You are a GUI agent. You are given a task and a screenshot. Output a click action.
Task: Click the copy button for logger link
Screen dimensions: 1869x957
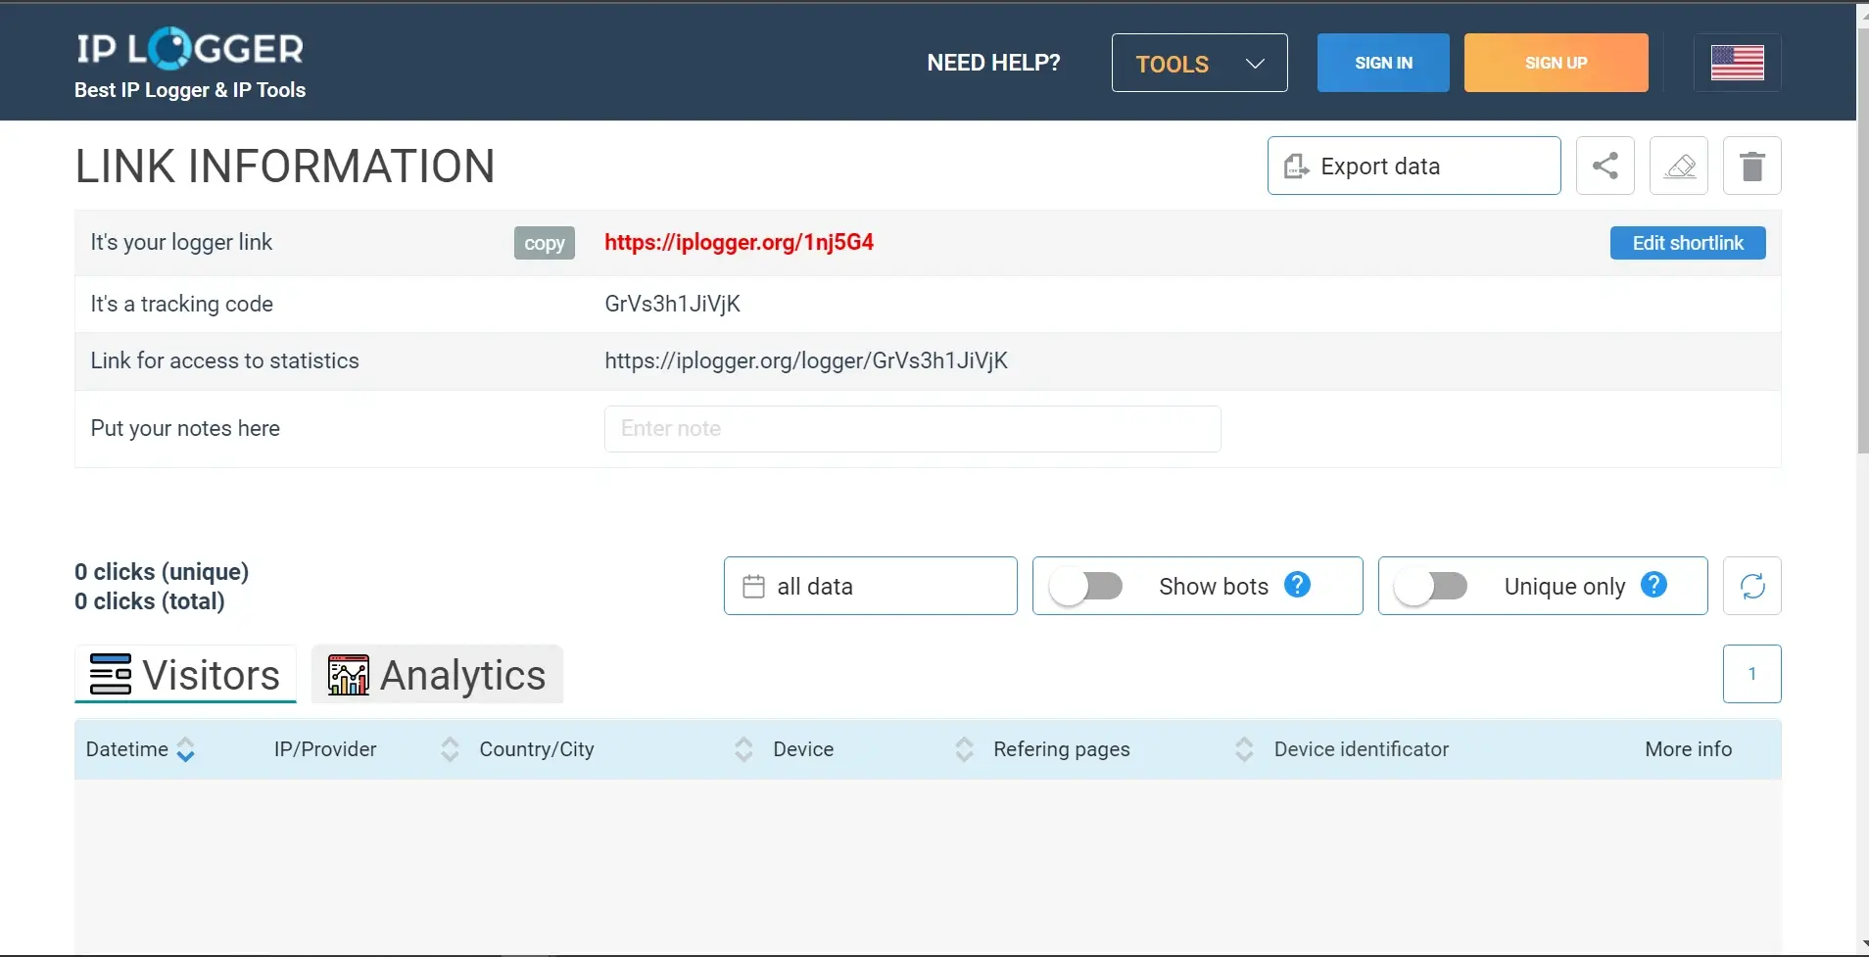(545, 243)
